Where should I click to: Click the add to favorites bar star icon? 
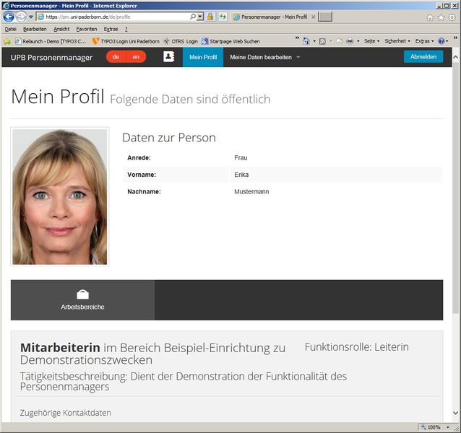[7, 41]
